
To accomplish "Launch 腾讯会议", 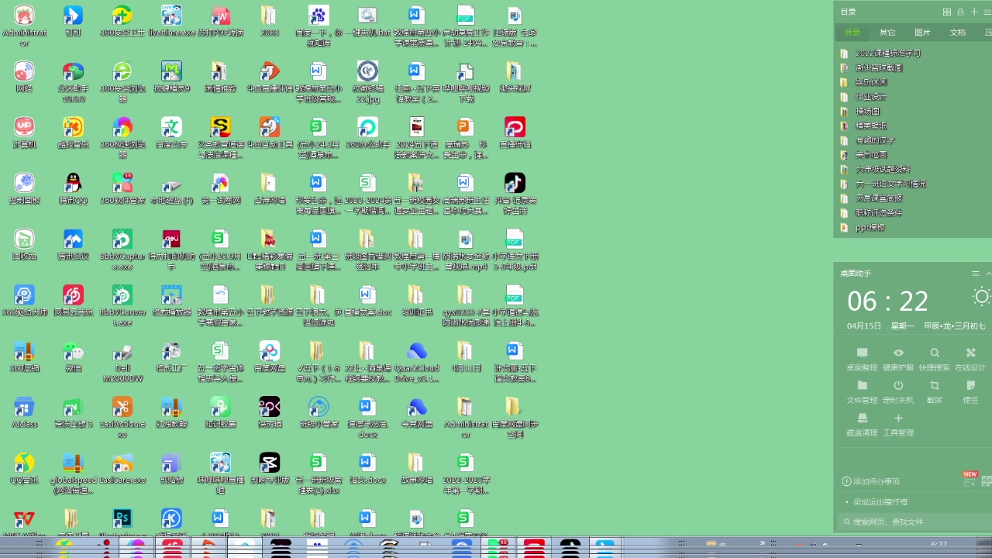I will (73, 244).
